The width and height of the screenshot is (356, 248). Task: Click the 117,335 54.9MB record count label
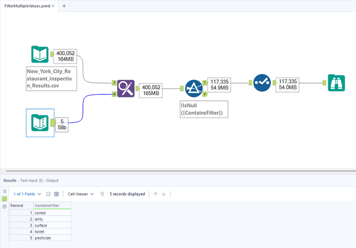(x=219, y=85)
